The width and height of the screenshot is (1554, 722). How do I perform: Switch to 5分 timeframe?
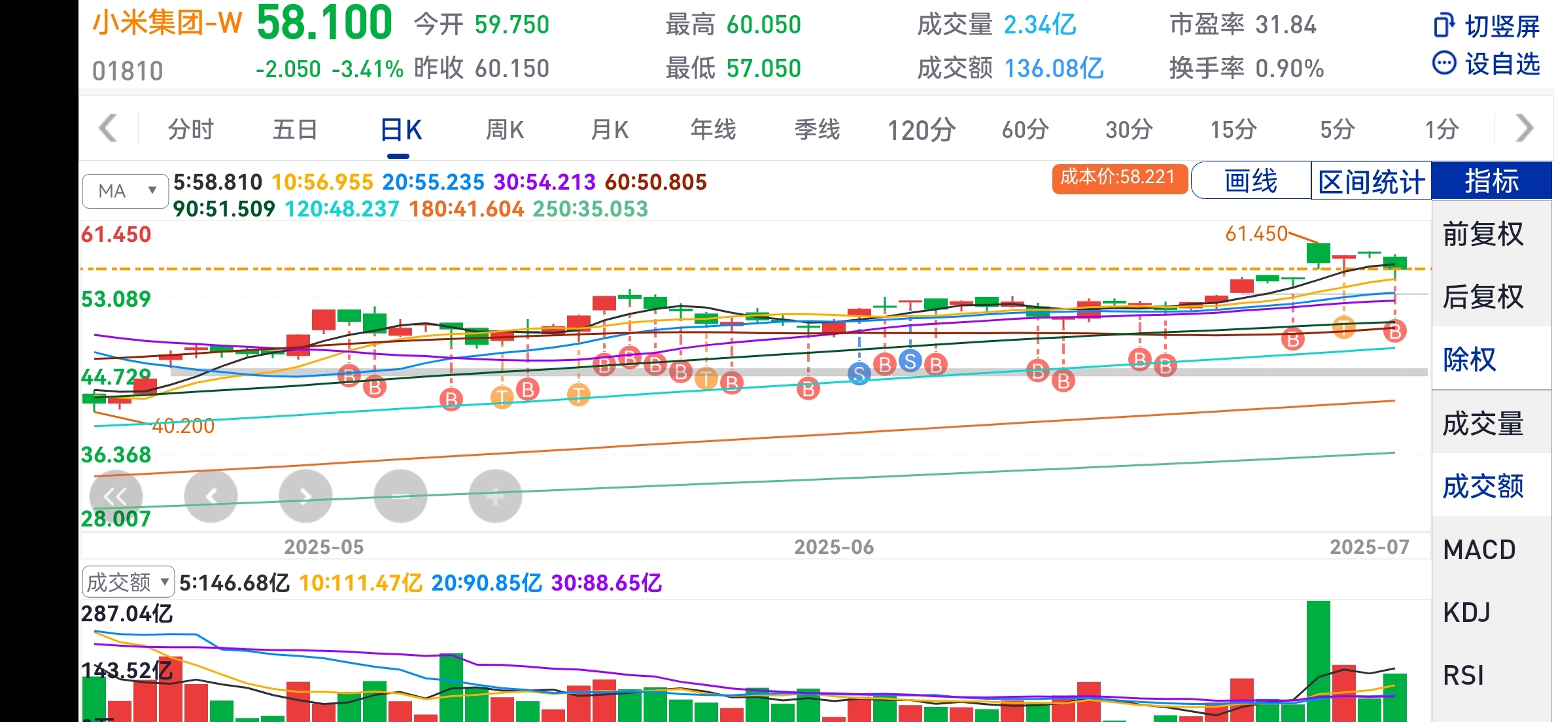pyautogui.click(x=1337, y=129)
